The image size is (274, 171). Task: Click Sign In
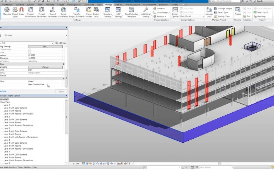tap(258, 1)
